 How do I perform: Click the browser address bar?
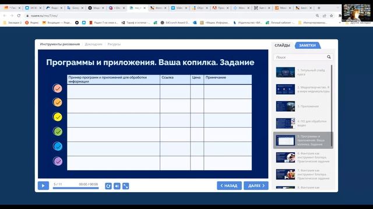point(167,16)
